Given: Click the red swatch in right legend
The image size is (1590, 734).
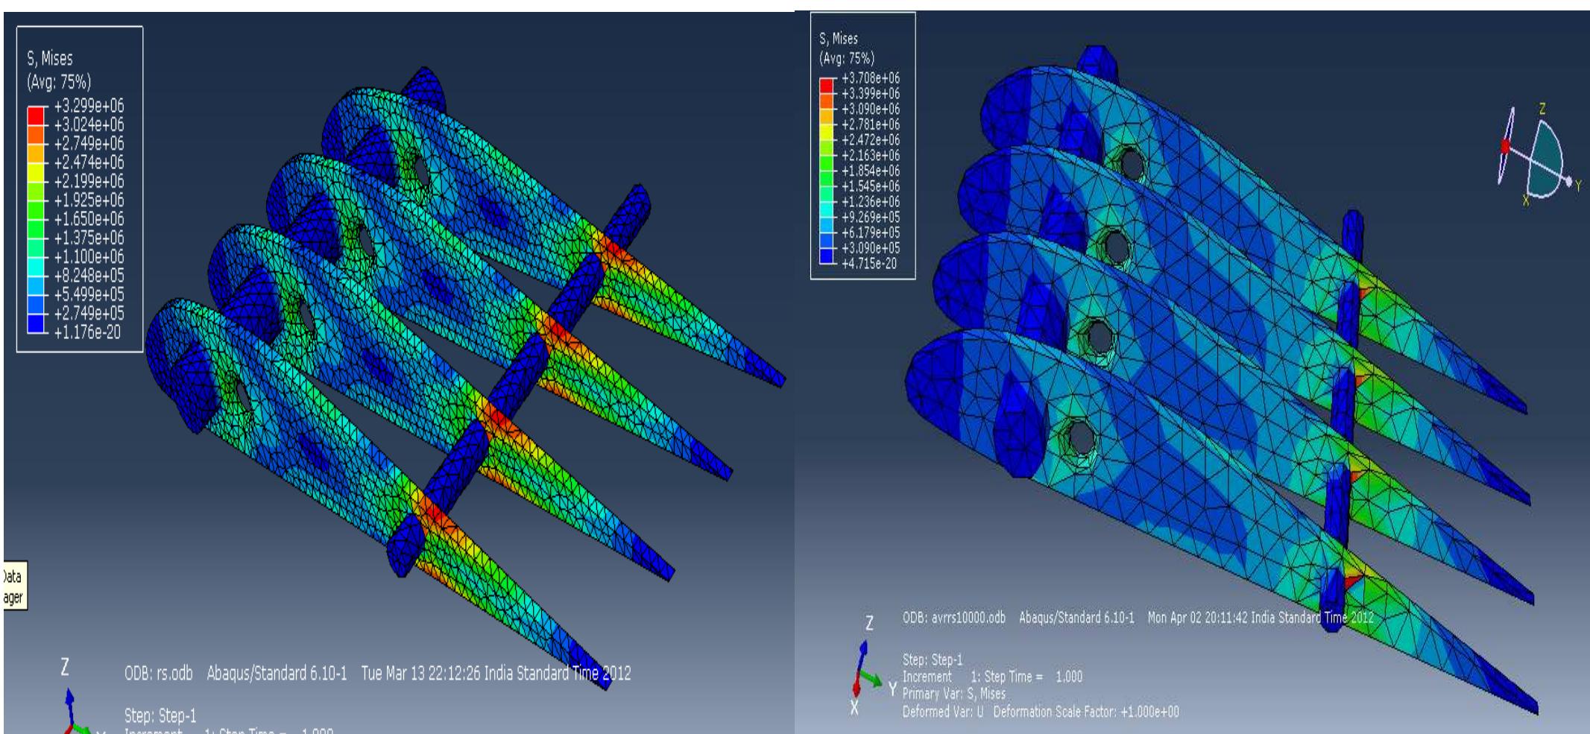Looking at the screenshot, I should (x=827, y=85).
